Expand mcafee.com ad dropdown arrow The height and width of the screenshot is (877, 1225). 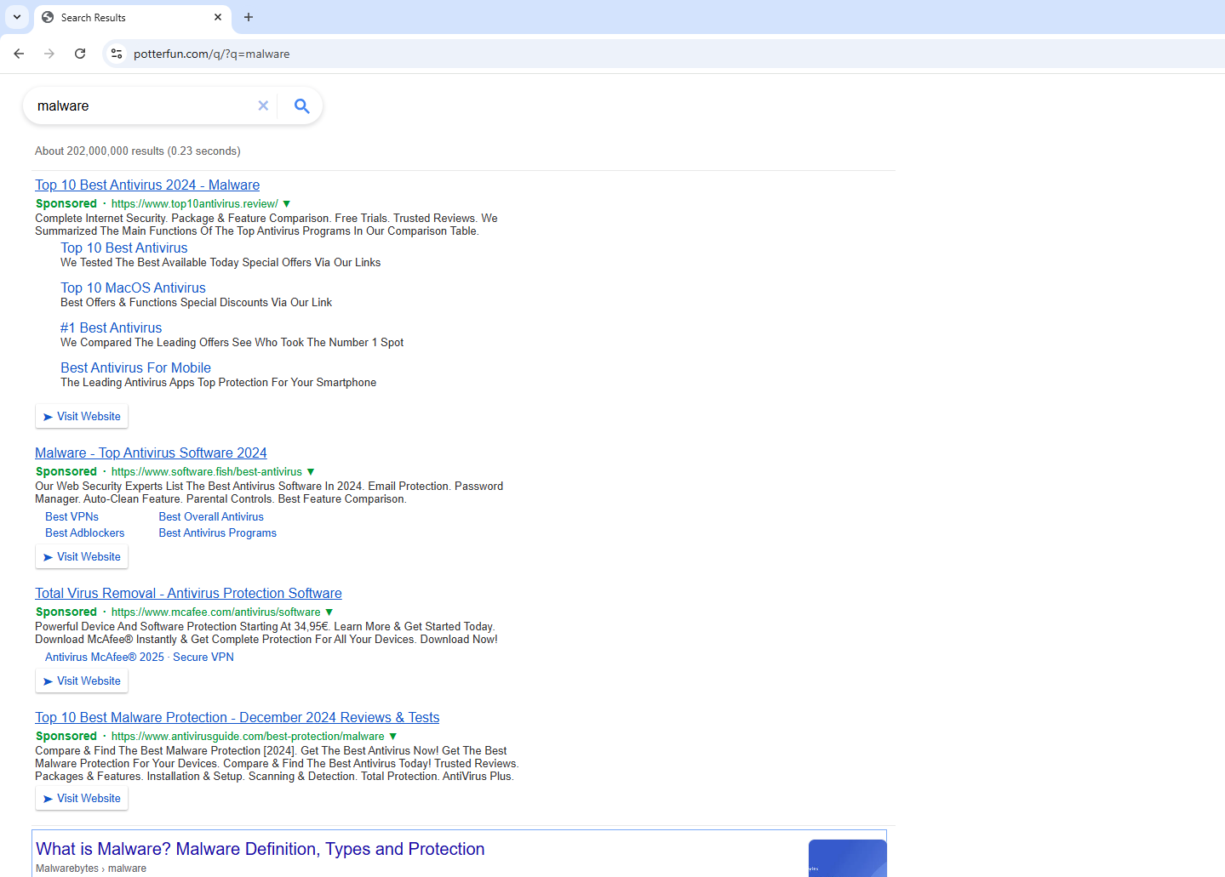329,612
